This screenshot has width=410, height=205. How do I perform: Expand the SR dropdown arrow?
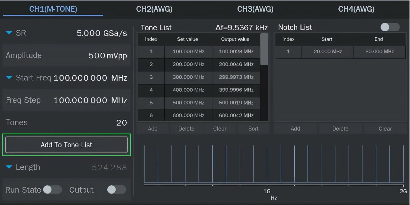[9, 33]
